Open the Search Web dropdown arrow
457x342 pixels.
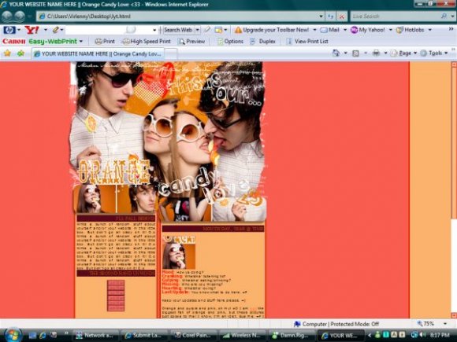point(197,30)
